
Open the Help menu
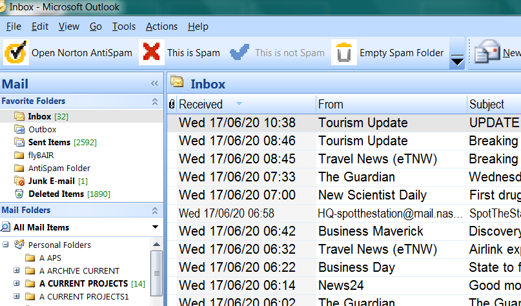(198, 26)
